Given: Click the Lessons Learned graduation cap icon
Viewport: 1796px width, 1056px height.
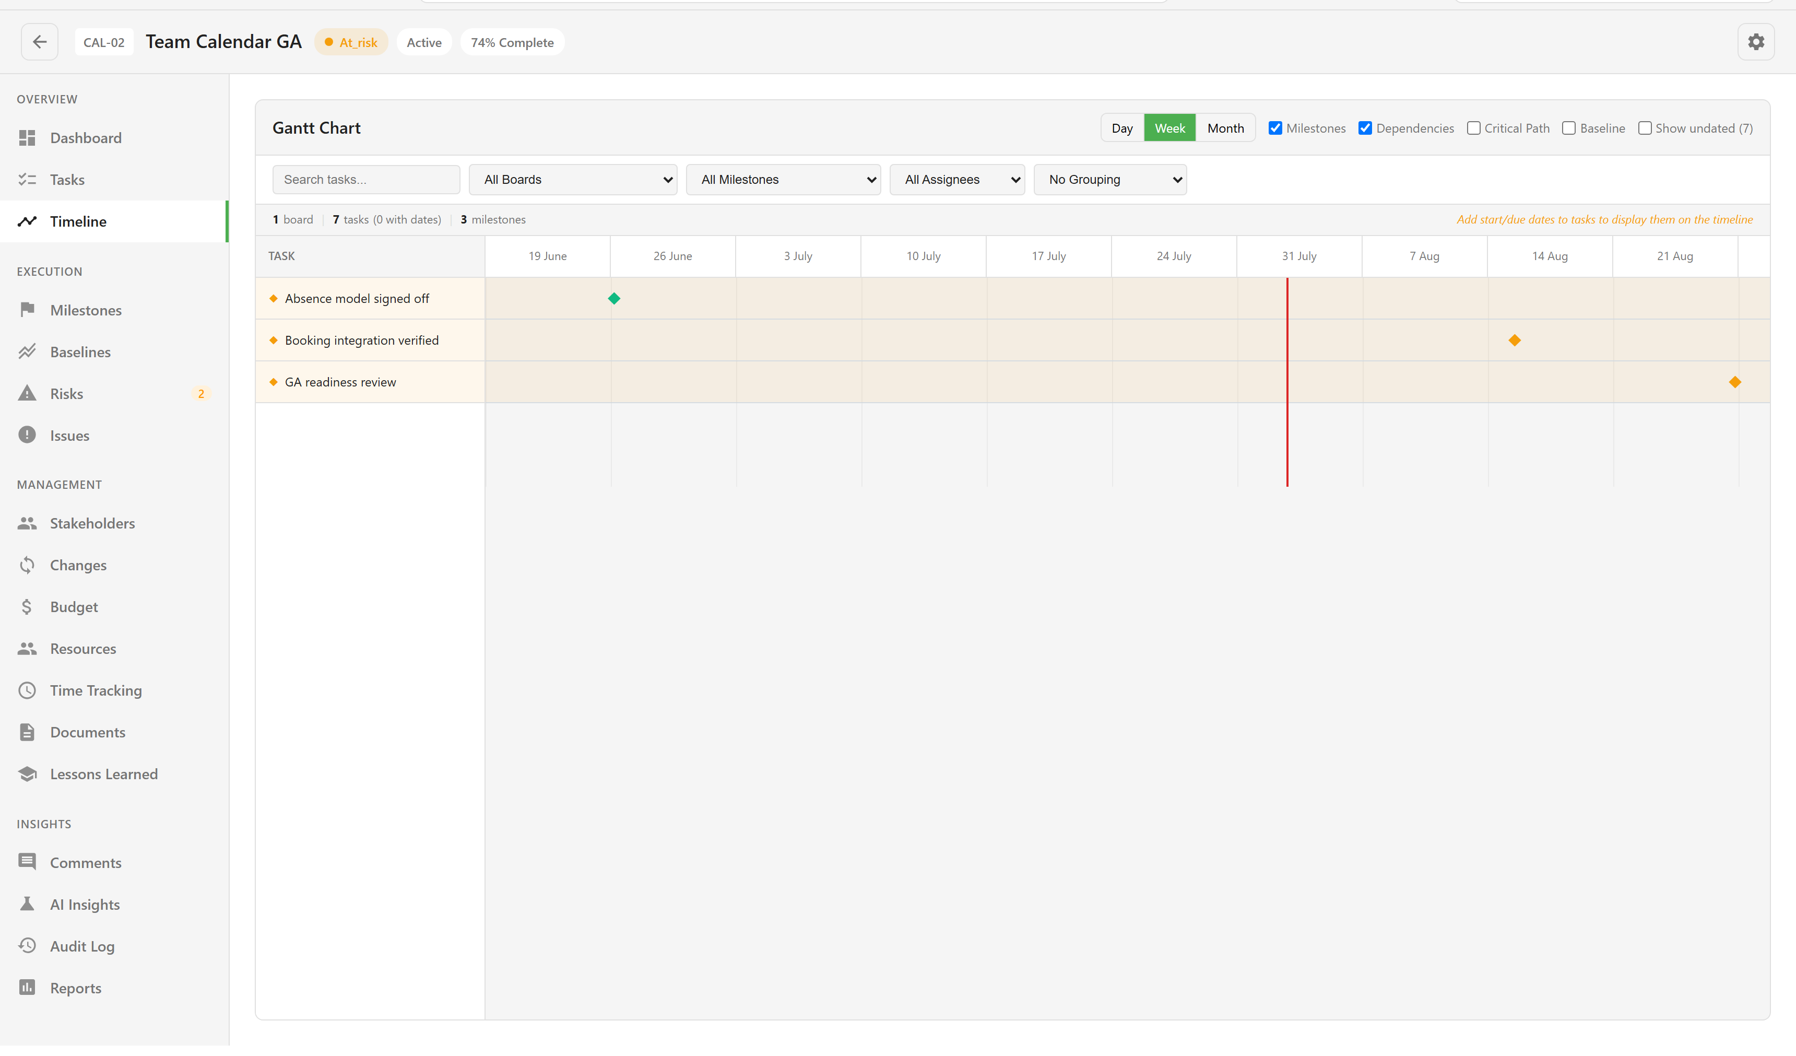Looking at the screenshot, I should (27, 775).
